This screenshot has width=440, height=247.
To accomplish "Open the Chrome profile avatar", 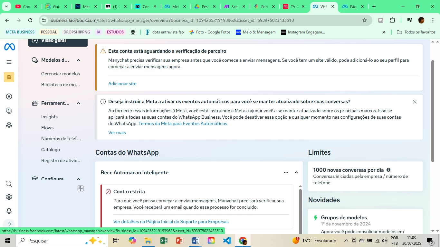I will pyautogui.click(x=421, y=20).
